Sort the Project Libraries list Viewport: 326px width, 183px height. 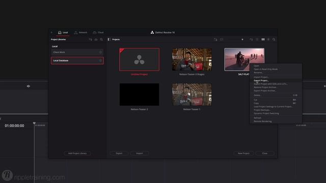pos(90,40)
